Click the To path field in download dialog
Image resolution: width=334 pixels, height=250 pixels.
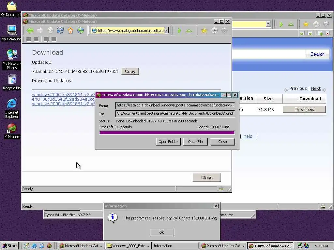[x=175, y=113]
